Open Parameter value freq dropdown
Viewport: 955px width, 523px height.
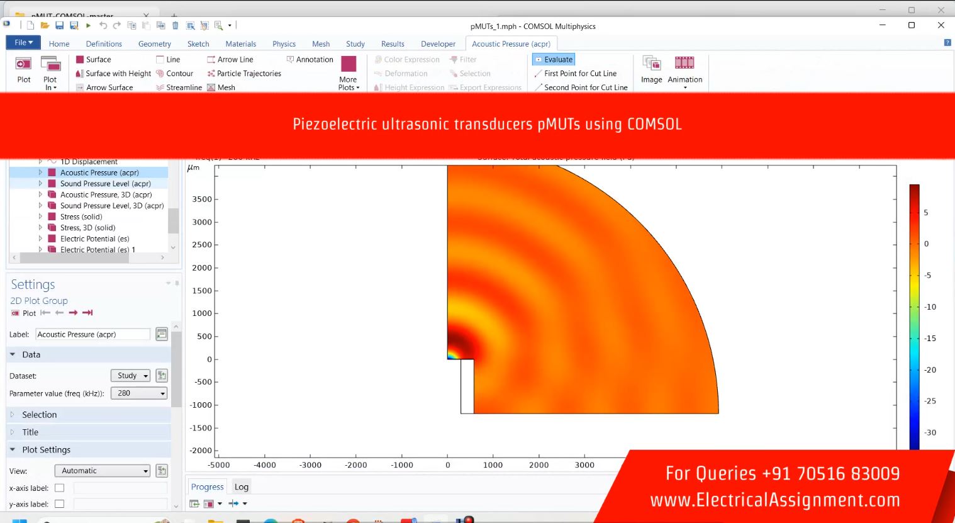point(139,393)
